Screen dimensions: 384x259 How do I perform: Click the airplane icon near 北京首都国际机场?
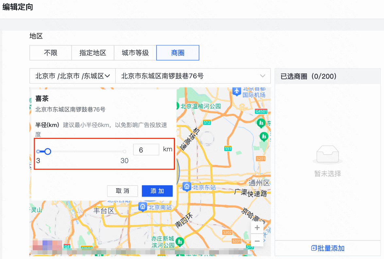click(236, 91)
